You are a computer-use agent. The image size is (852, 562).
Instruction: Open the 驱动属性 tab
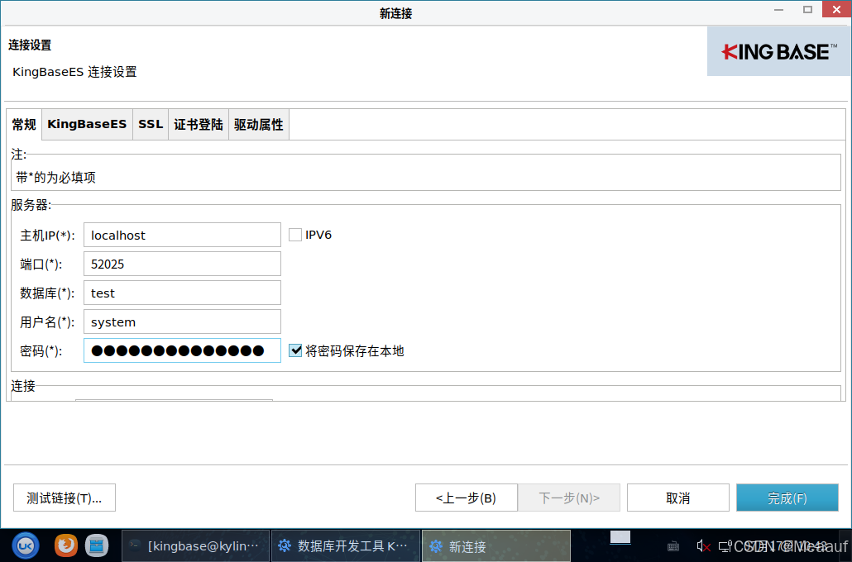pyautogui.click(x=259, y=125)
